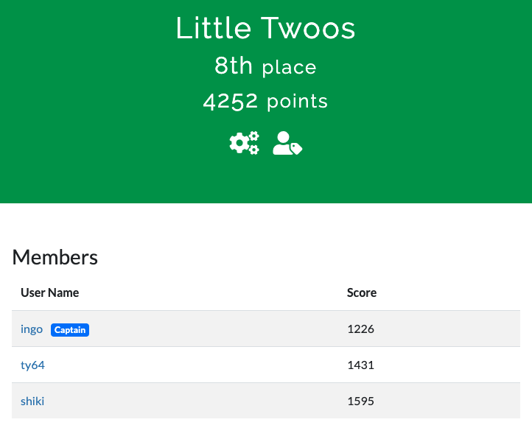Click the blue Captain badge
This screenshot has height=428, width=532.
pos(70,329)
